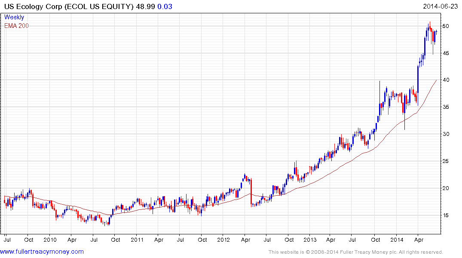Screen dimensions: 462x258
Task: Click the 2011 year label on time axis
Action: 137,240
